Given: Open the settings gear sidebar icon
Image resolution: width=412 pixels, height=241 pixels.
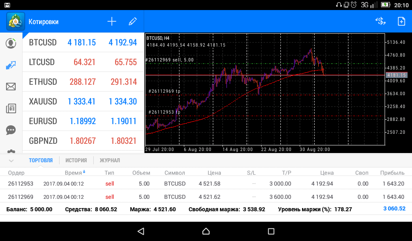Looking at the screenshot, I should (11, 151).
